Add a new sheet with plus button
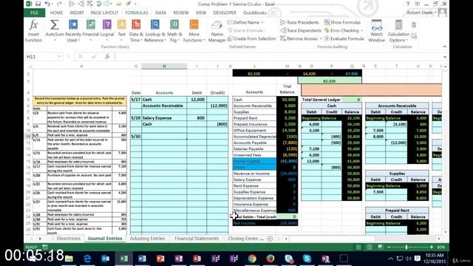The height and width of the screenshot is (266, 473). pos(270,239)
